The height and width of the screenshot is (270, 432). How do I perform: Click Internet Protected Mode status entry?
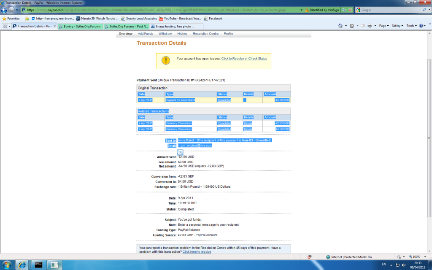[x=349, y=257]
